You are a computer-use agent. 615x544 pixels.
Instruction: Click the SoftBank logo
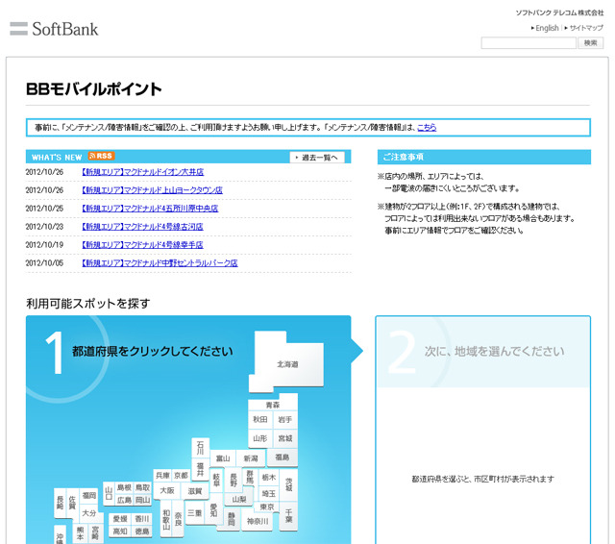pyautogui.click(x=54, y=29)
